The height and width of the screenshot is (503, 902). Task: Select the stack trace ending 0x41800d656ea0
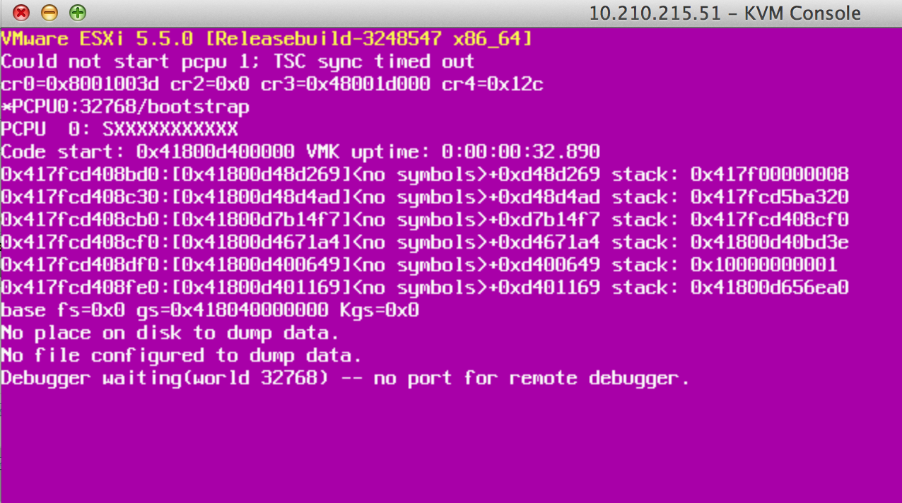click(x=424, y=288)
